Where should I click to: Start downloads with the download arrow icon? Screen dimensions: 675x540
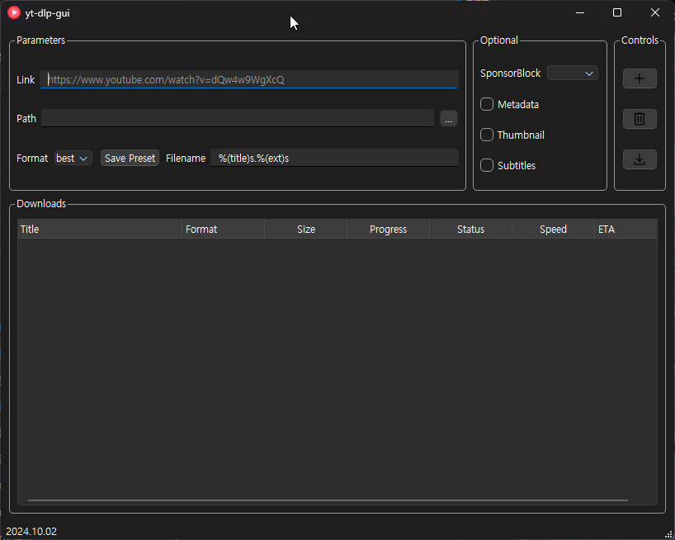coord(640,159)
